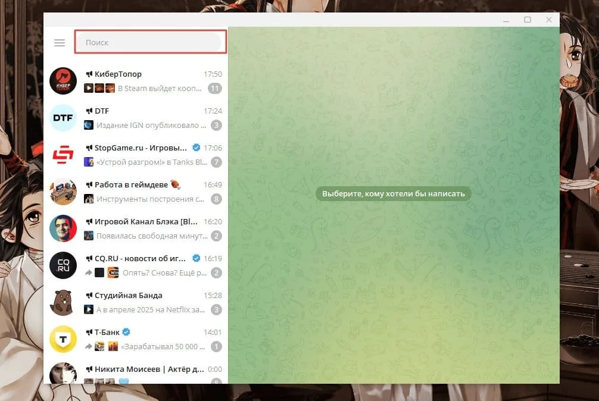The height and width of the screenshot is (401, 599).
Task: Click the forwarded arrow in Т-Банк preview
Action: pyautogui.click(x=88, y=346)
